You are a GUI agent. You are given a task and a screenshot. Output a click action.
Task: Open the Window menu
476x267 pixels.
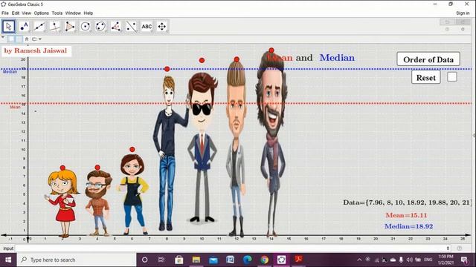click(73, 13)
